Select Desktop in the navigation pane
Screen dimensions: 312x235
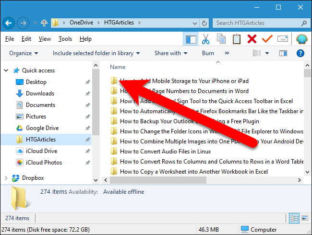(x=36, y=82)
